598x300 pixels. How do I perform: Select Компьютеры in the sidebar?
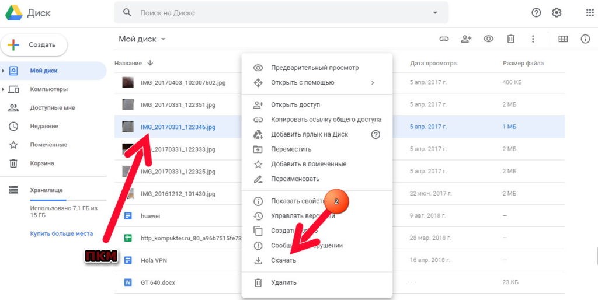[x=49, y=89]
